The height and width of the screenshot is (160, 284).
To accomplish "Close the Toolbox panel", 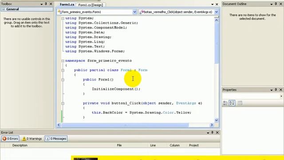I will click(51, 4).
